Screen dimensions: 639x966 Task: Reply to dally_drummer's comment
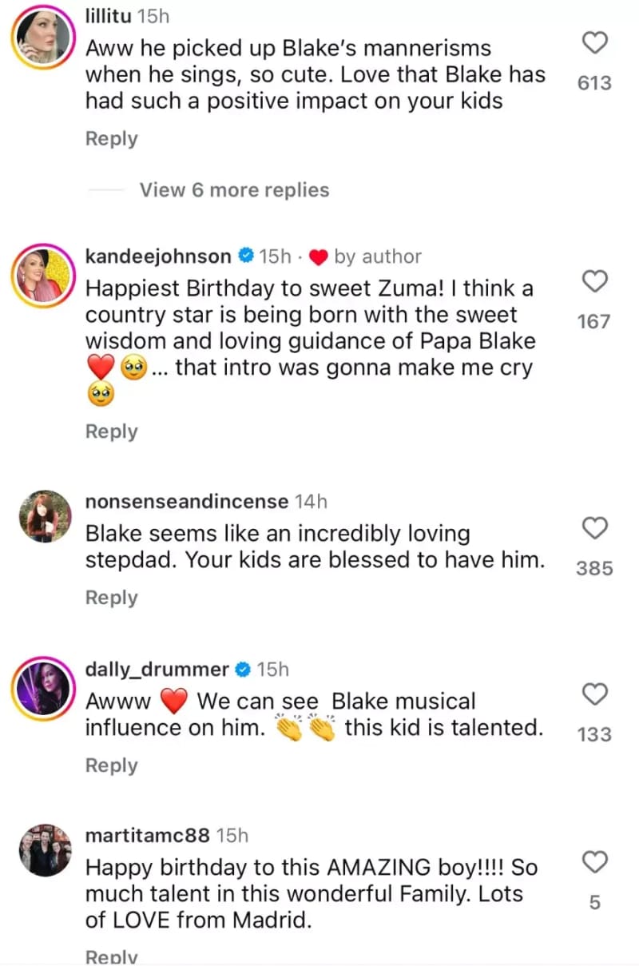112,765
